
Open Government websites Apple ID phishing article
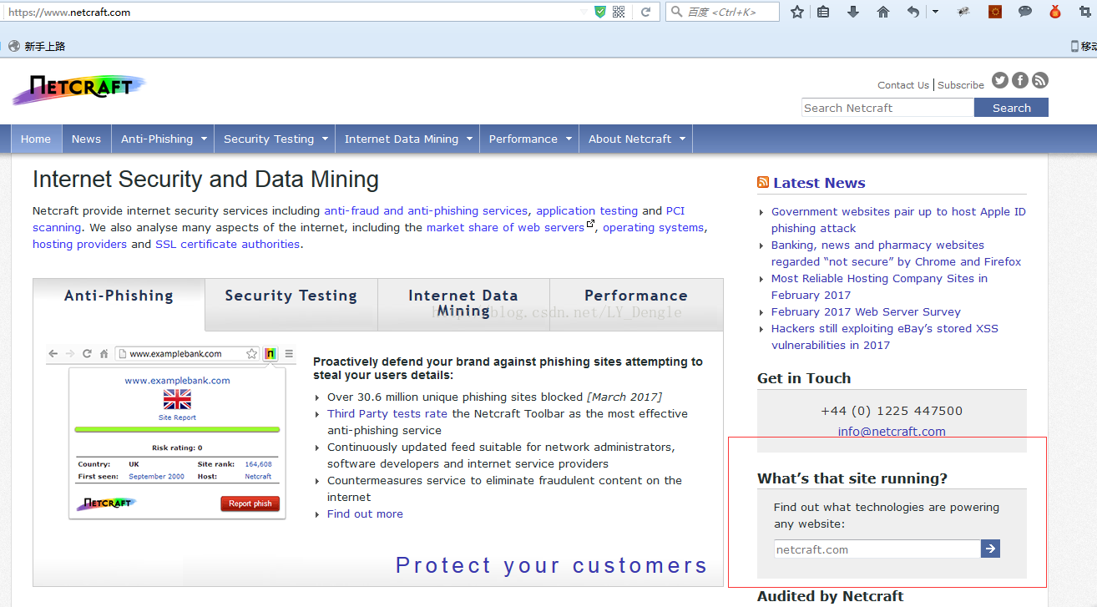pyautogui.click(x=898, y=220)
